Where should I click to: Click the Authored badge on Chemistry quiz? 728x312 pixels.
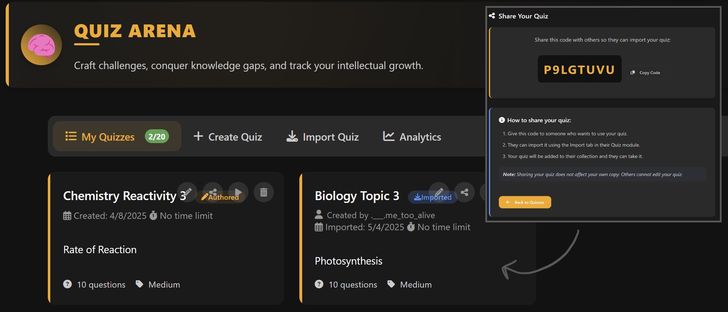pyautogui.click(x=223, y=198)
